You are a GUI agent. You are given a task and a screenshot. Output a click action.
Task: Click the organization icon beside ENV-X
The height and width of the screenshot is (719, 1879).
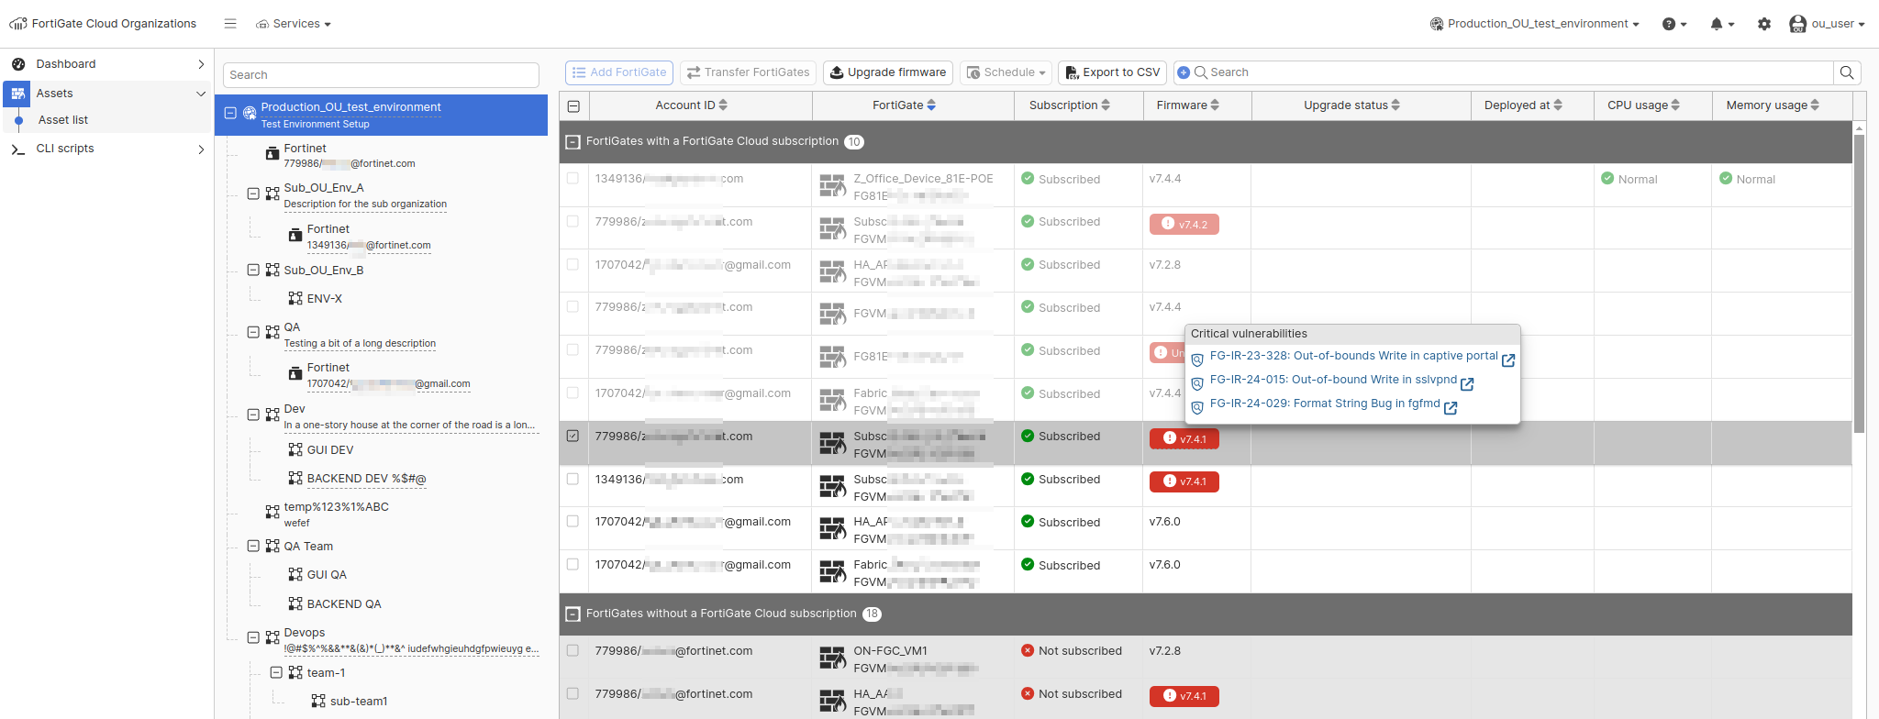pyautogui.click(x=295, y=298)
